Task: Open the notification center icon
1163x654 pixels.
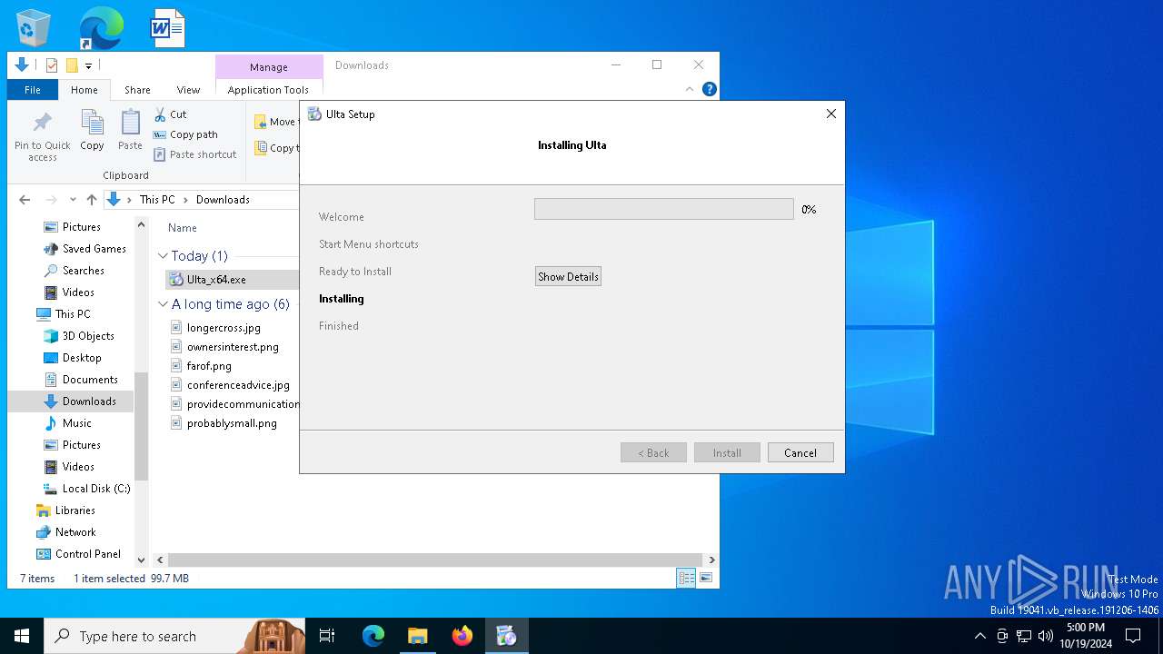Action: click(1133, 636)
